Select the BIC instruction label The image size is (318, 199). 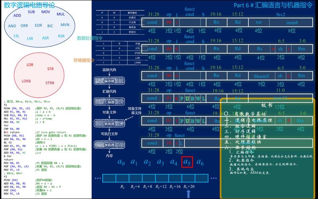50,26
